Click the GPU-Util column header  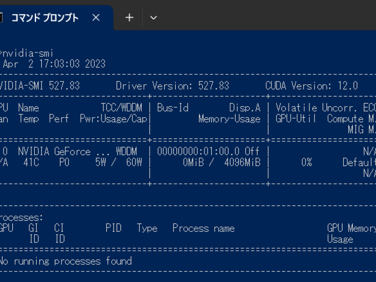coord(296,119)
